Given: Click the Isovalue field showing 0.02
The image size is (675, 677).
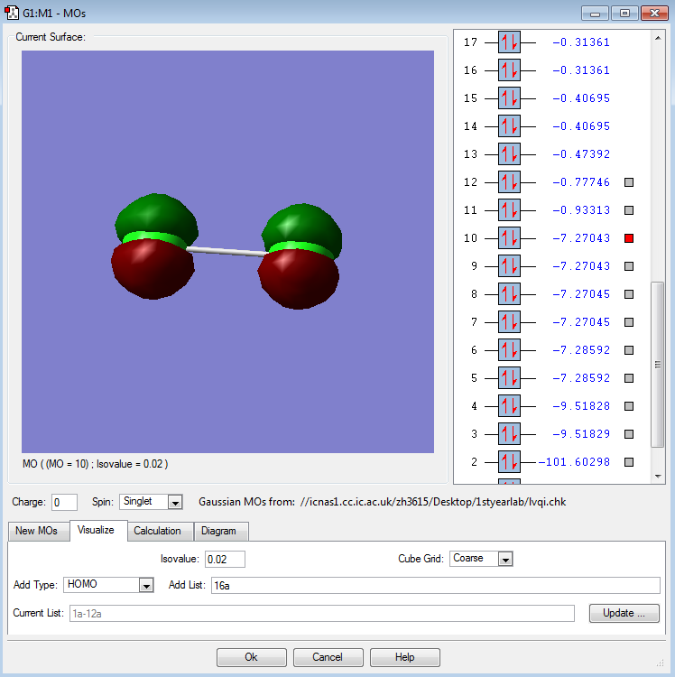Looking at the screenshot, I should [225, 559].
